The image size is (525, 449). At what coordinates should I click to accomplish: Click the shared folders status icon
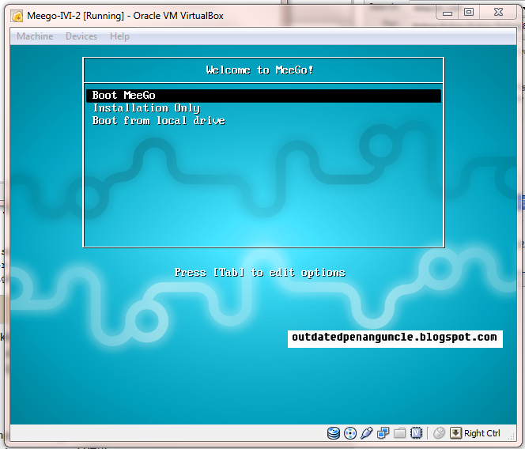[x=399, y=433]
